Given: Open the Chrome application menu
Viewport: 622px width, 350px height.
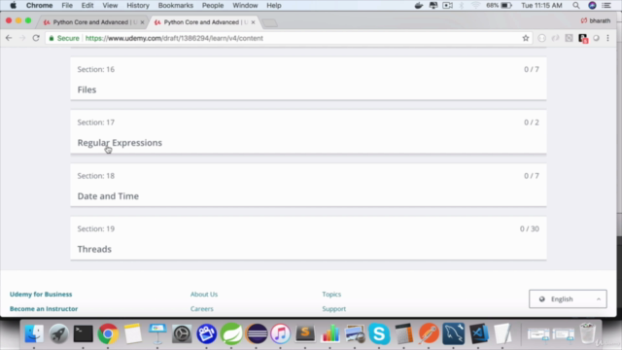Looking at the screenshot, I should point(39,6).
